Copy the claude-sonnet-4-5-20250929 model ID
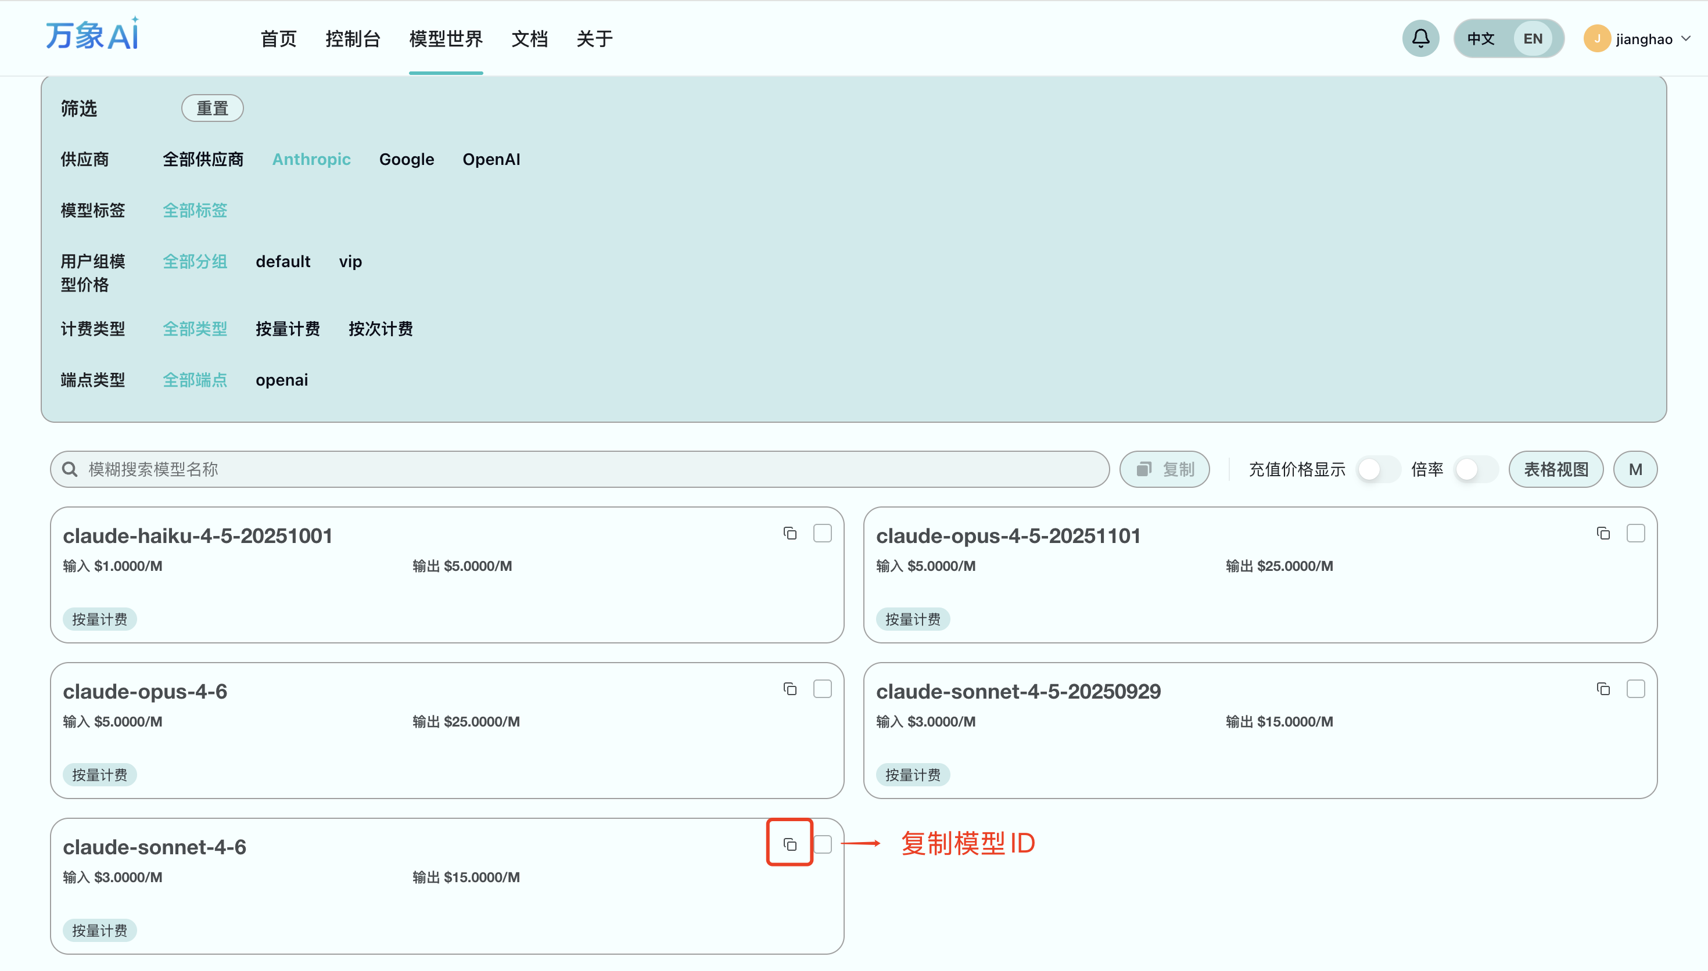The height and width of the screenshot is (971, 1708). (x=1603, y=689)
